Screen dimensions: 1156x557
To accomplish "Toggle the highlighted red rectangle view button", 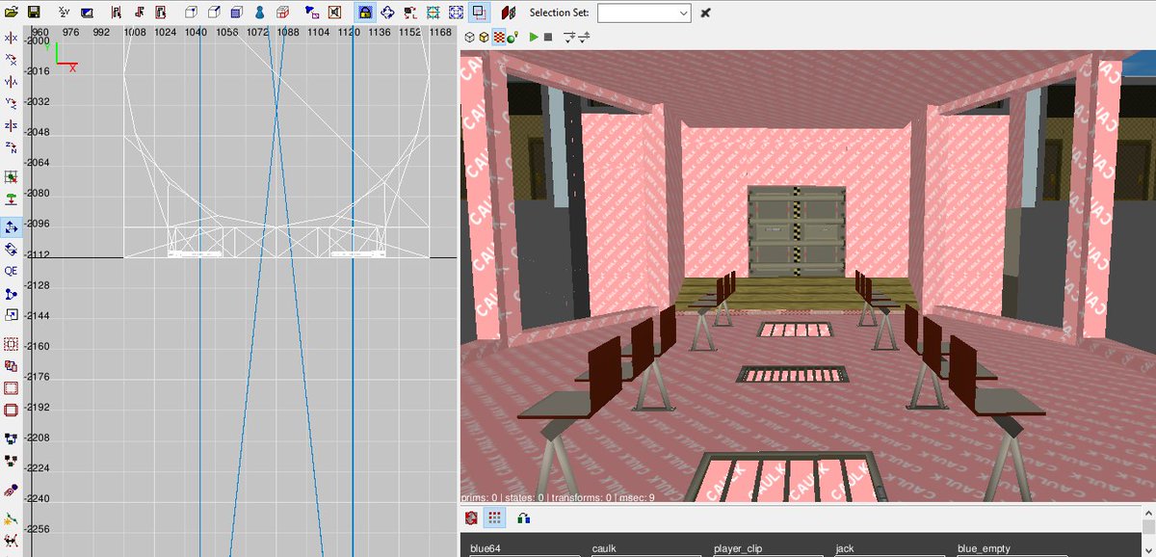I will pos(480,13).
